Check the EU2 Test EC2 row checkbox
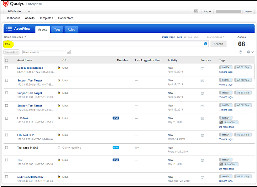Viewport: 257px width, 187px height. point(7,135)
